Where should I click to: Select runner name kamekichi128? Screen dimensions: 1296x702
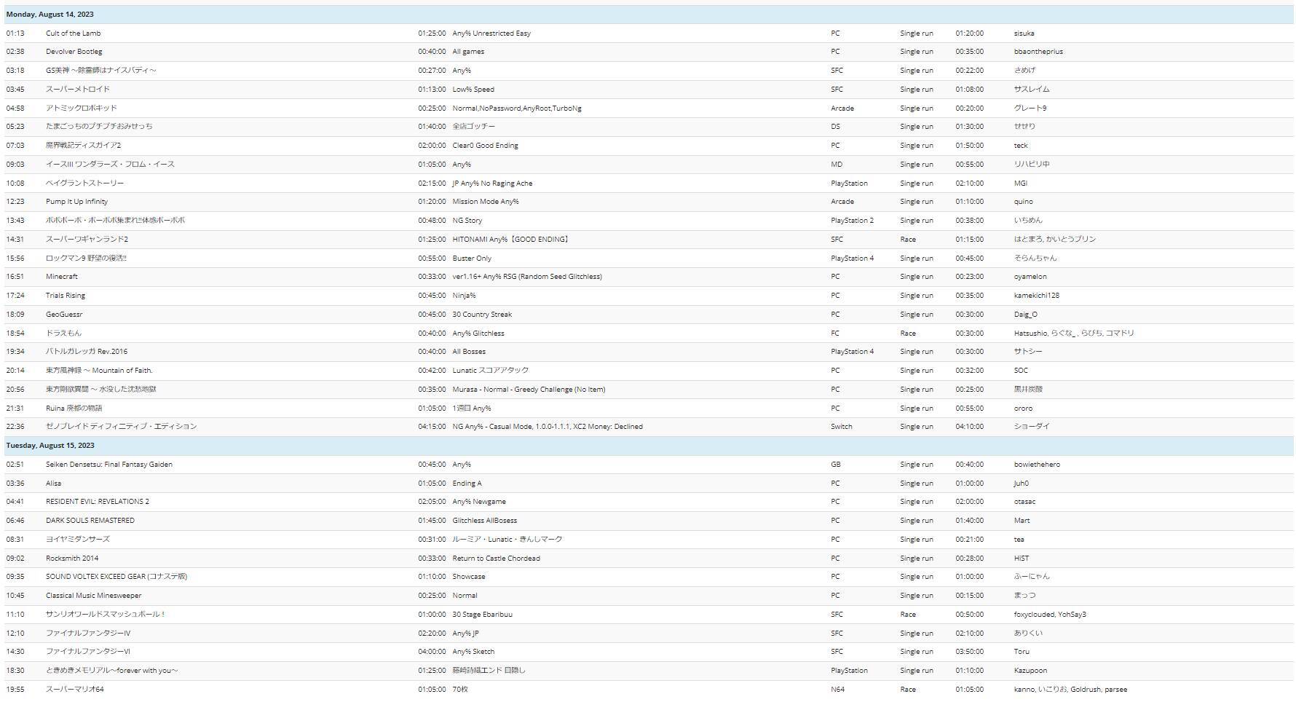1036,296
